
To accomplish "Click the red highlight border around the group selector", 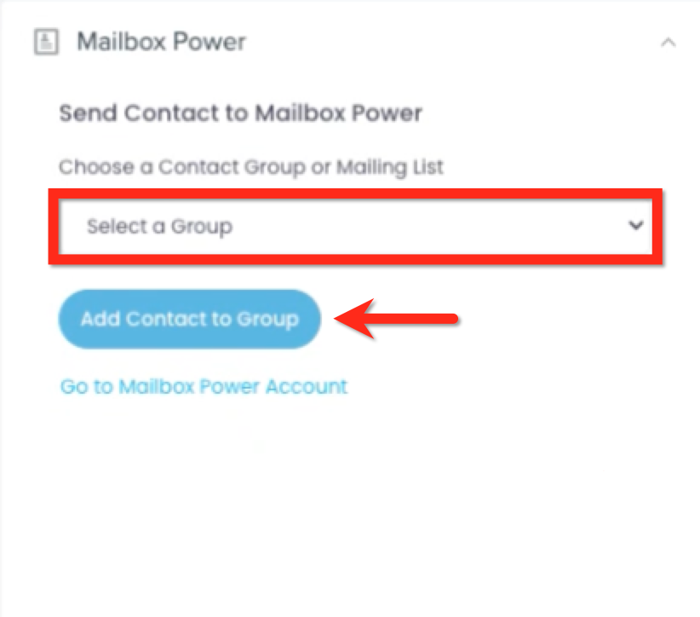I will click(x=355, y=194).
